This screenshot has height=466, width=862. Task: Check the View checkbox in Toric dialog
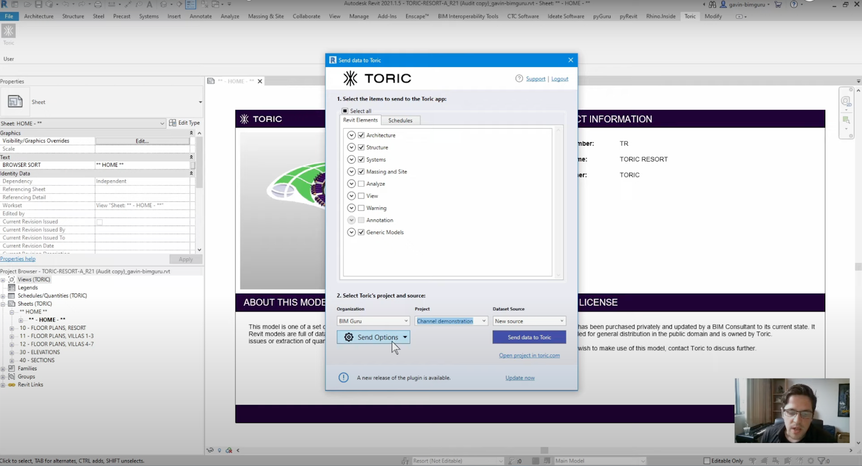click(x=361, y=196)
